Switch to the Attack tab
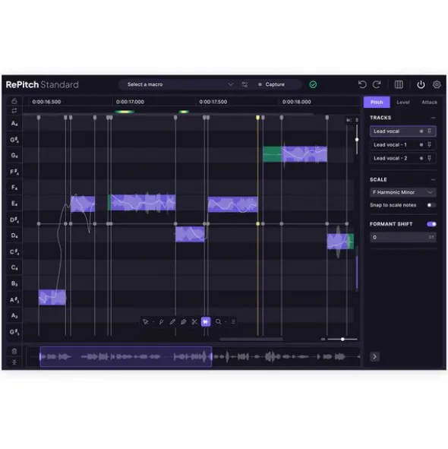 point(429,103)
